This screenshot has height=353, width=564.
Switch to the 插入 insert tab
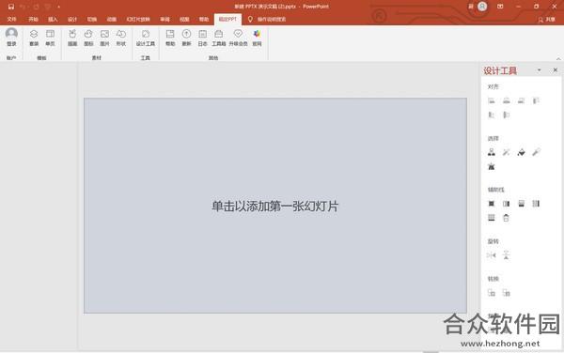pyautogui.click(x=53, y=19)
